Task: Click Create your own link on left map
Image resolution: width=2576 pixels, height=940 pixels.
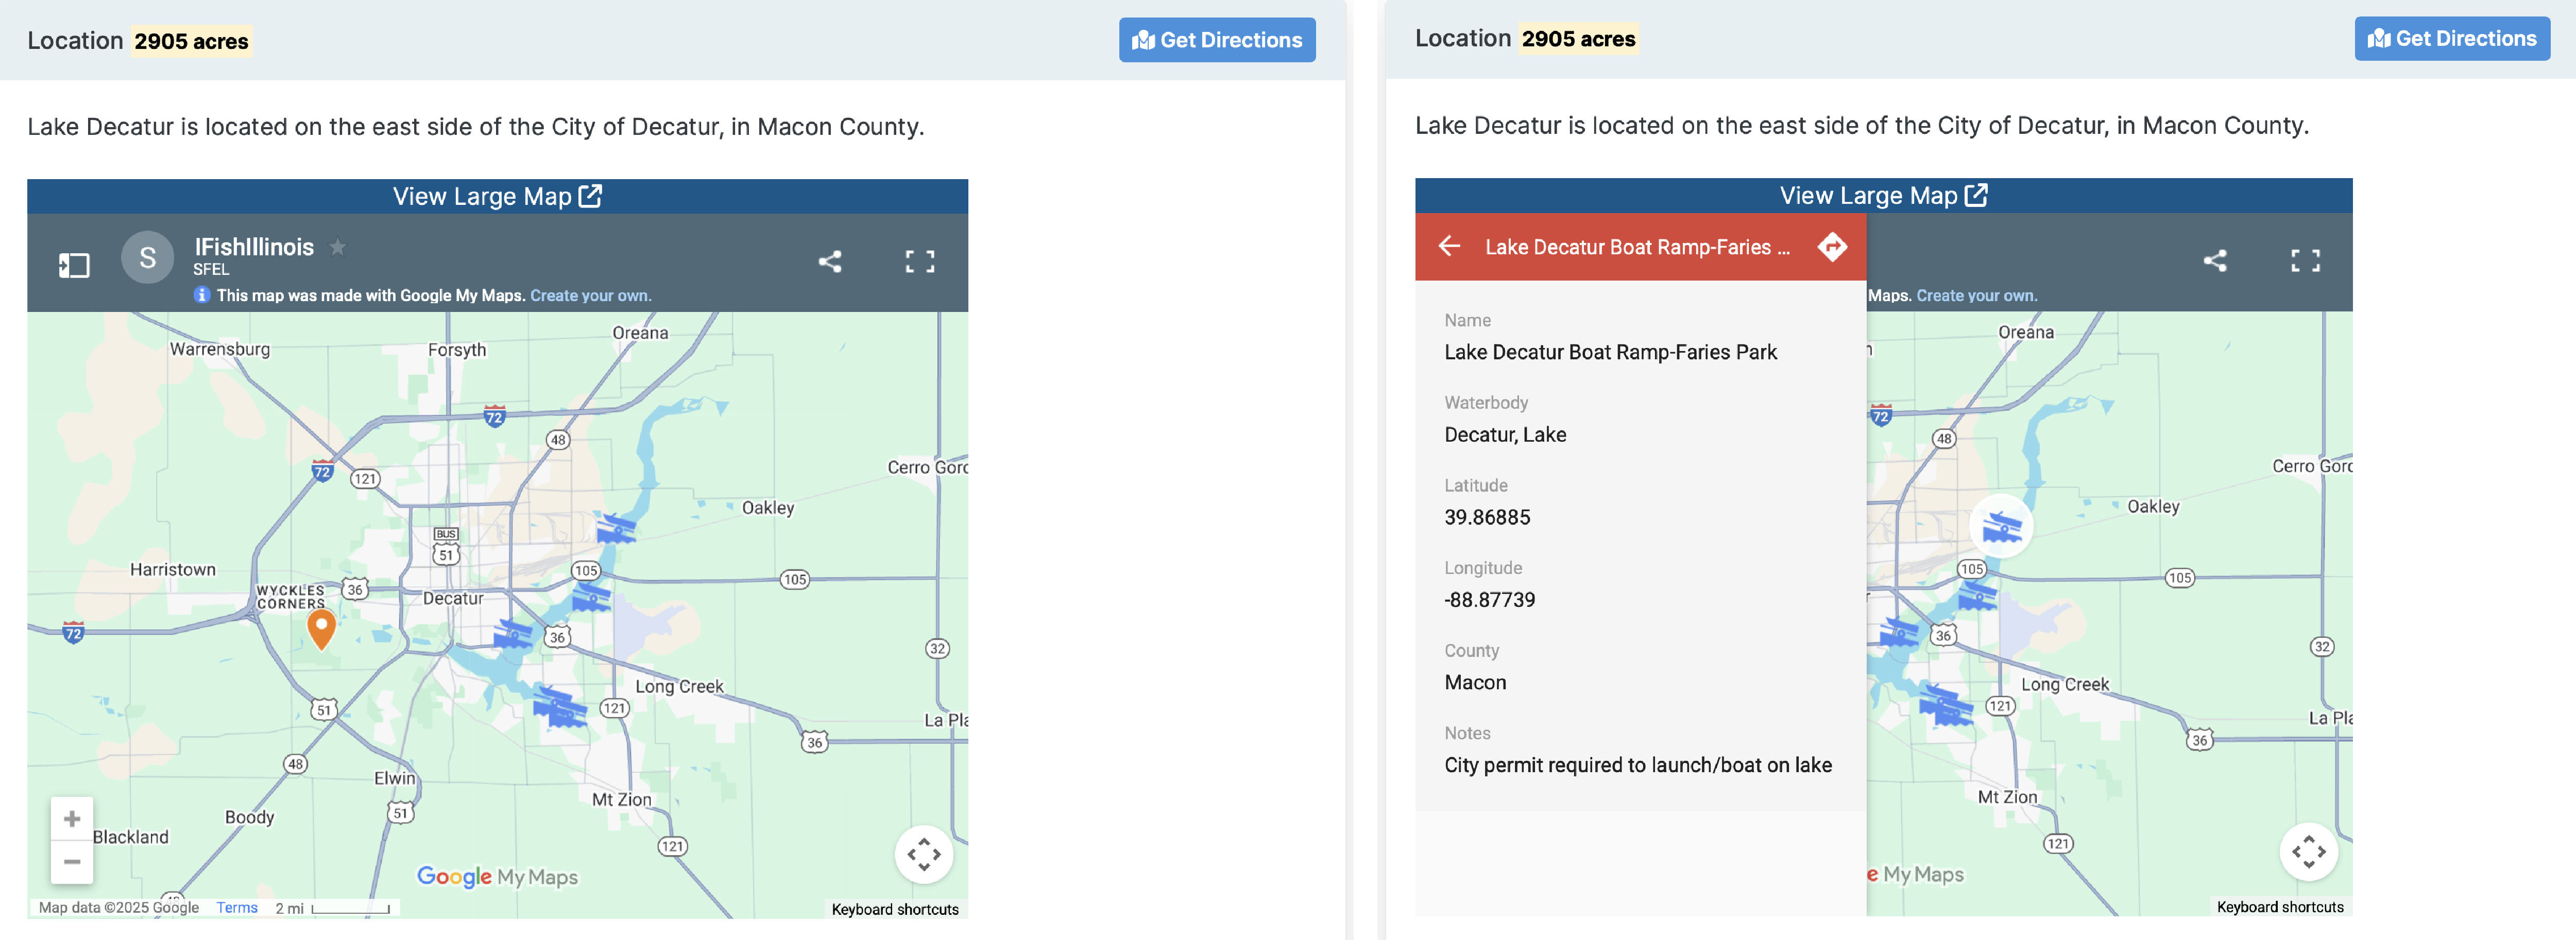Action: pyautogui.click(x=590, y=295)
